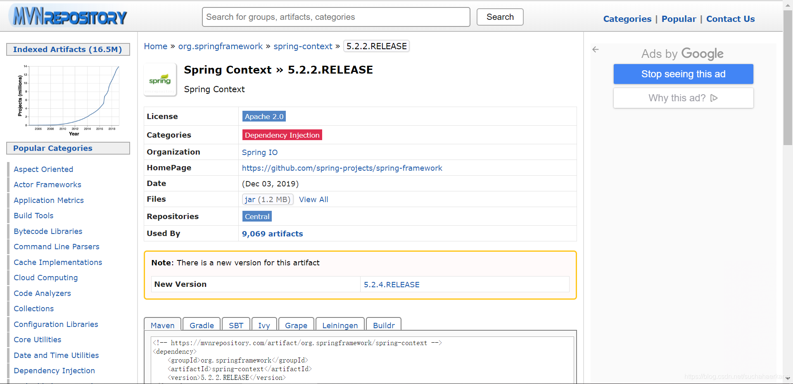Select the SBT tab
This screenshot has height=384, width=793.
click(x=236, y=325)
